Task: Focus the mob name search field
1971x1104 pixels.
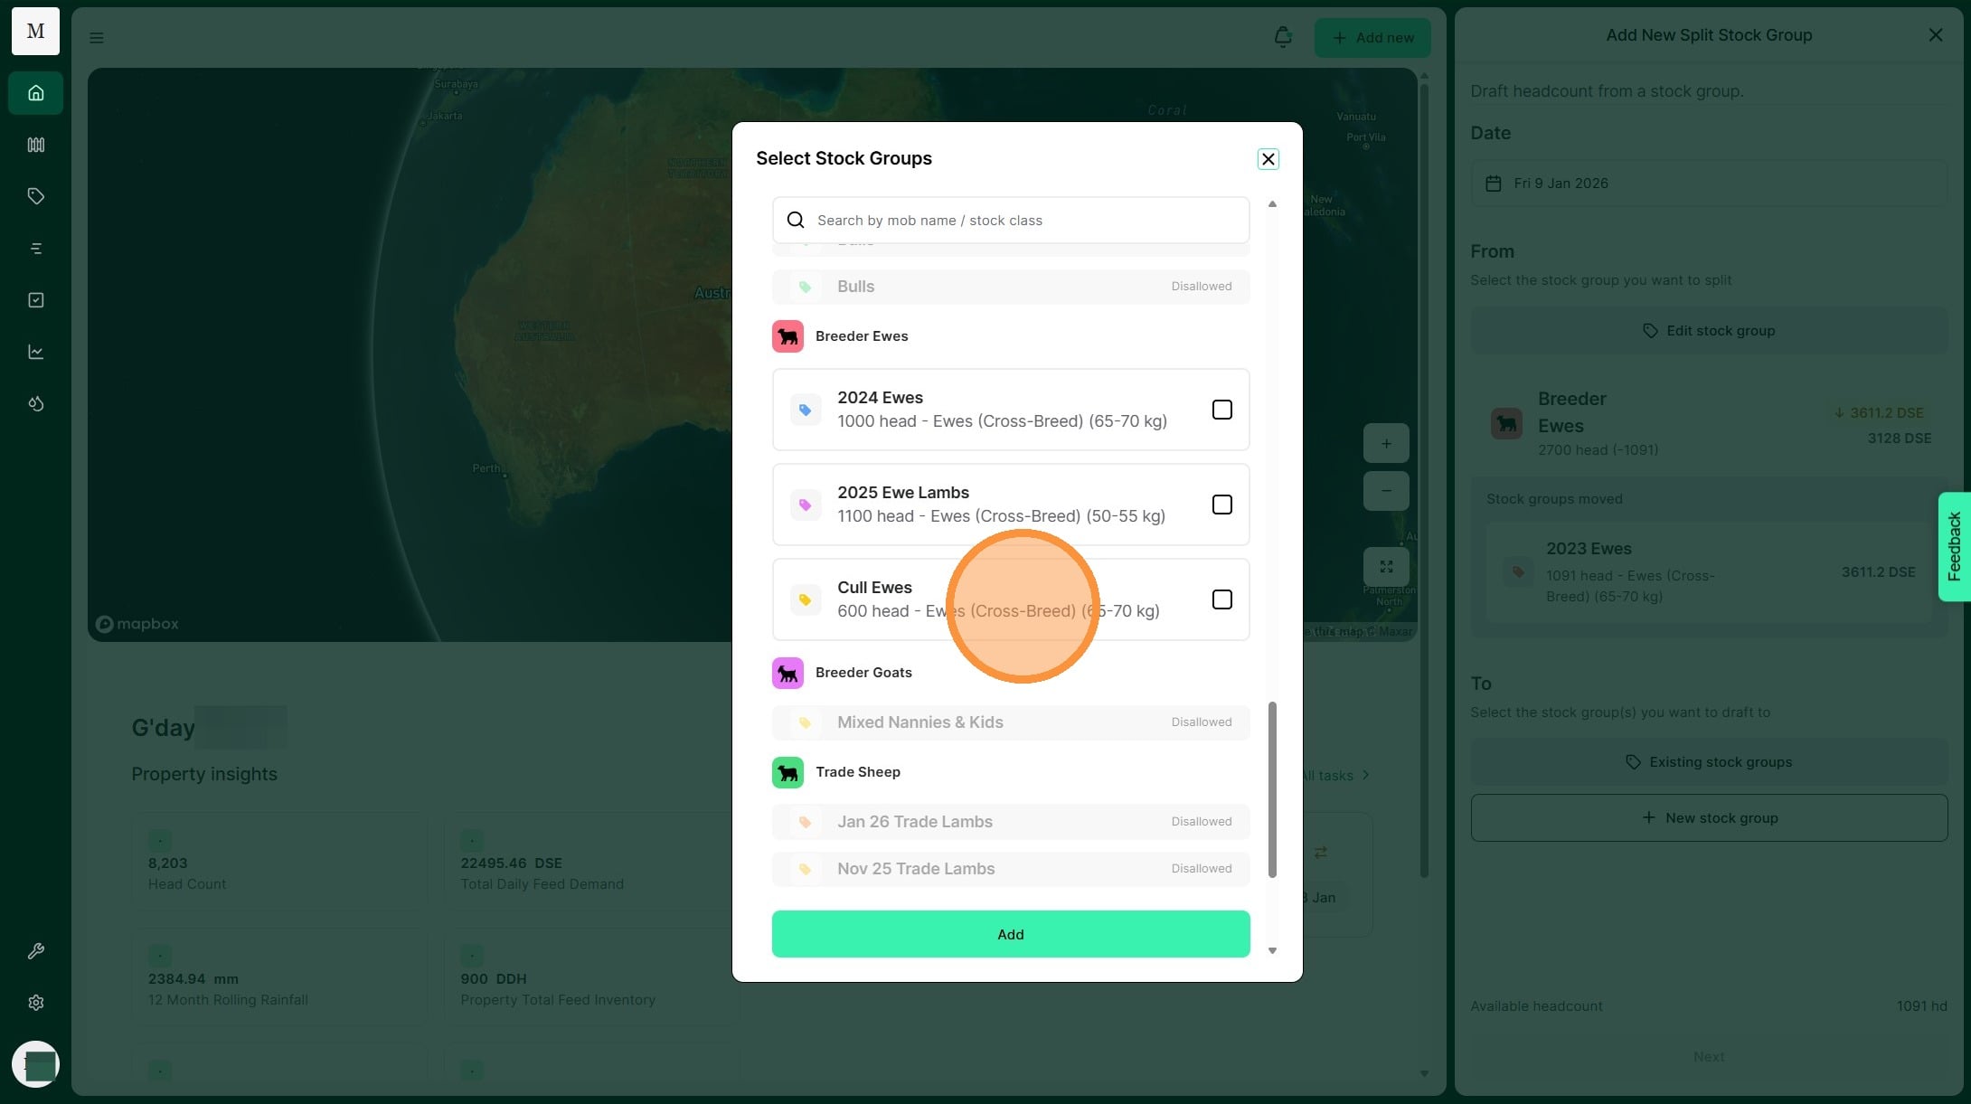Action: (x=1022, y=221)
